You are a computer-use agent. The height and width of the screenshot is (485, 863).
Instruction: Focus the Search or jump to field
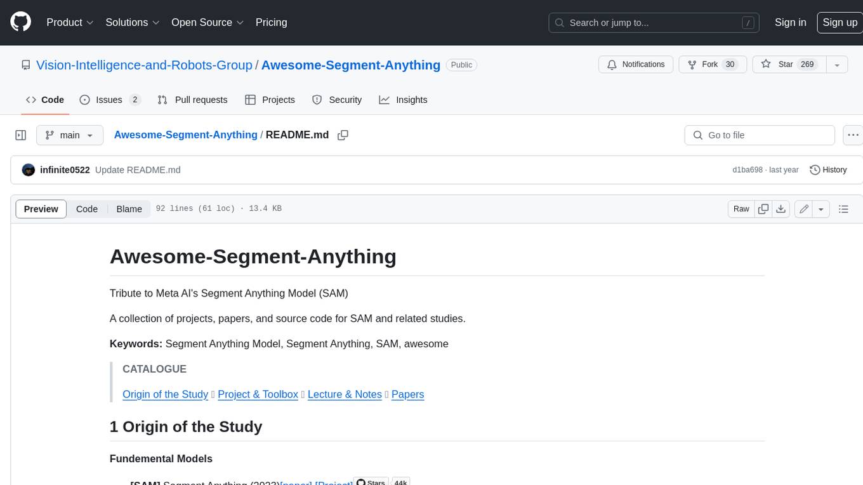(x=654, y=23)
